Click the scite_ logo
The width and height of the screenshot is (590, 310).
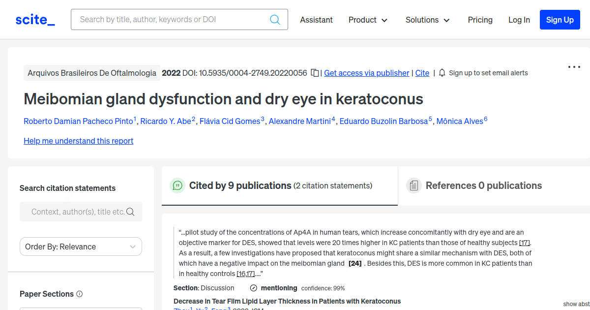pyautogui.click(x=35, y=20)
